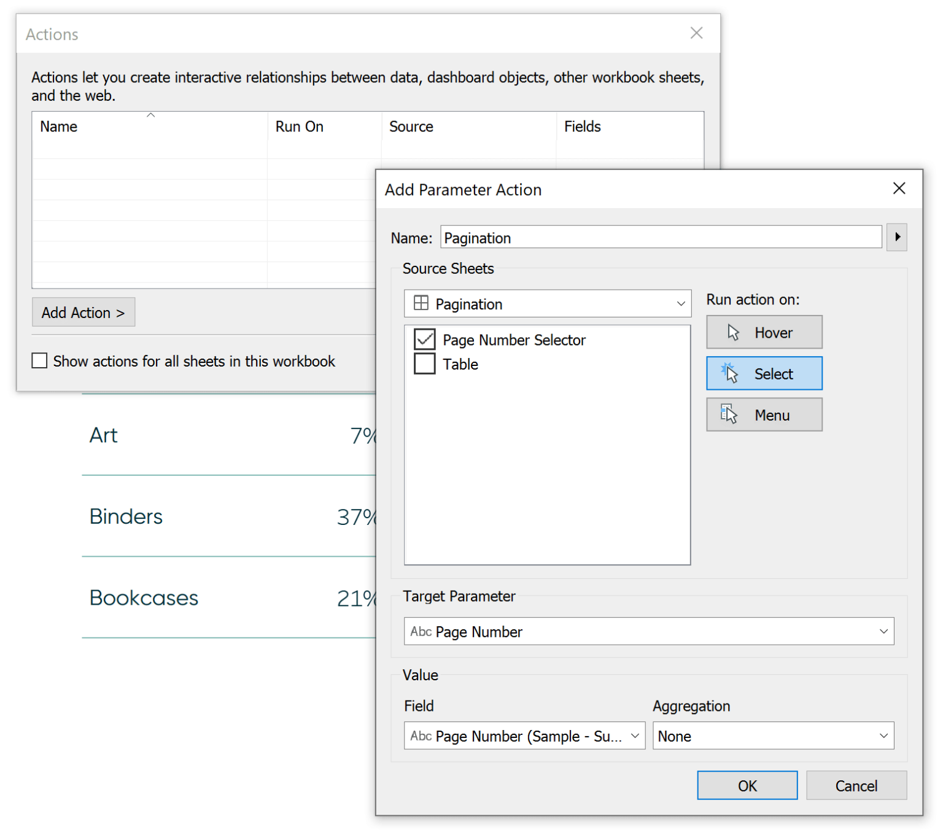This screenshot has width=943, height=835.
Task: Dismiss the dialog with Cancel
Action: (856, 785)
